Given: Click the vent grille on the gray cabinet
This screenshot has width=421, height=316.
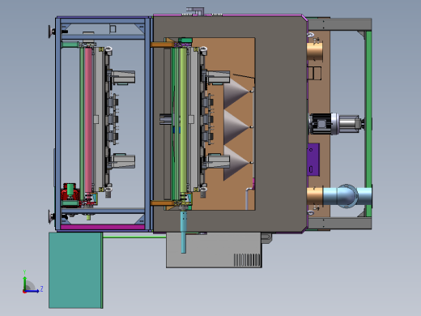Looking at the screenshot, I should (x=247, y=260).
